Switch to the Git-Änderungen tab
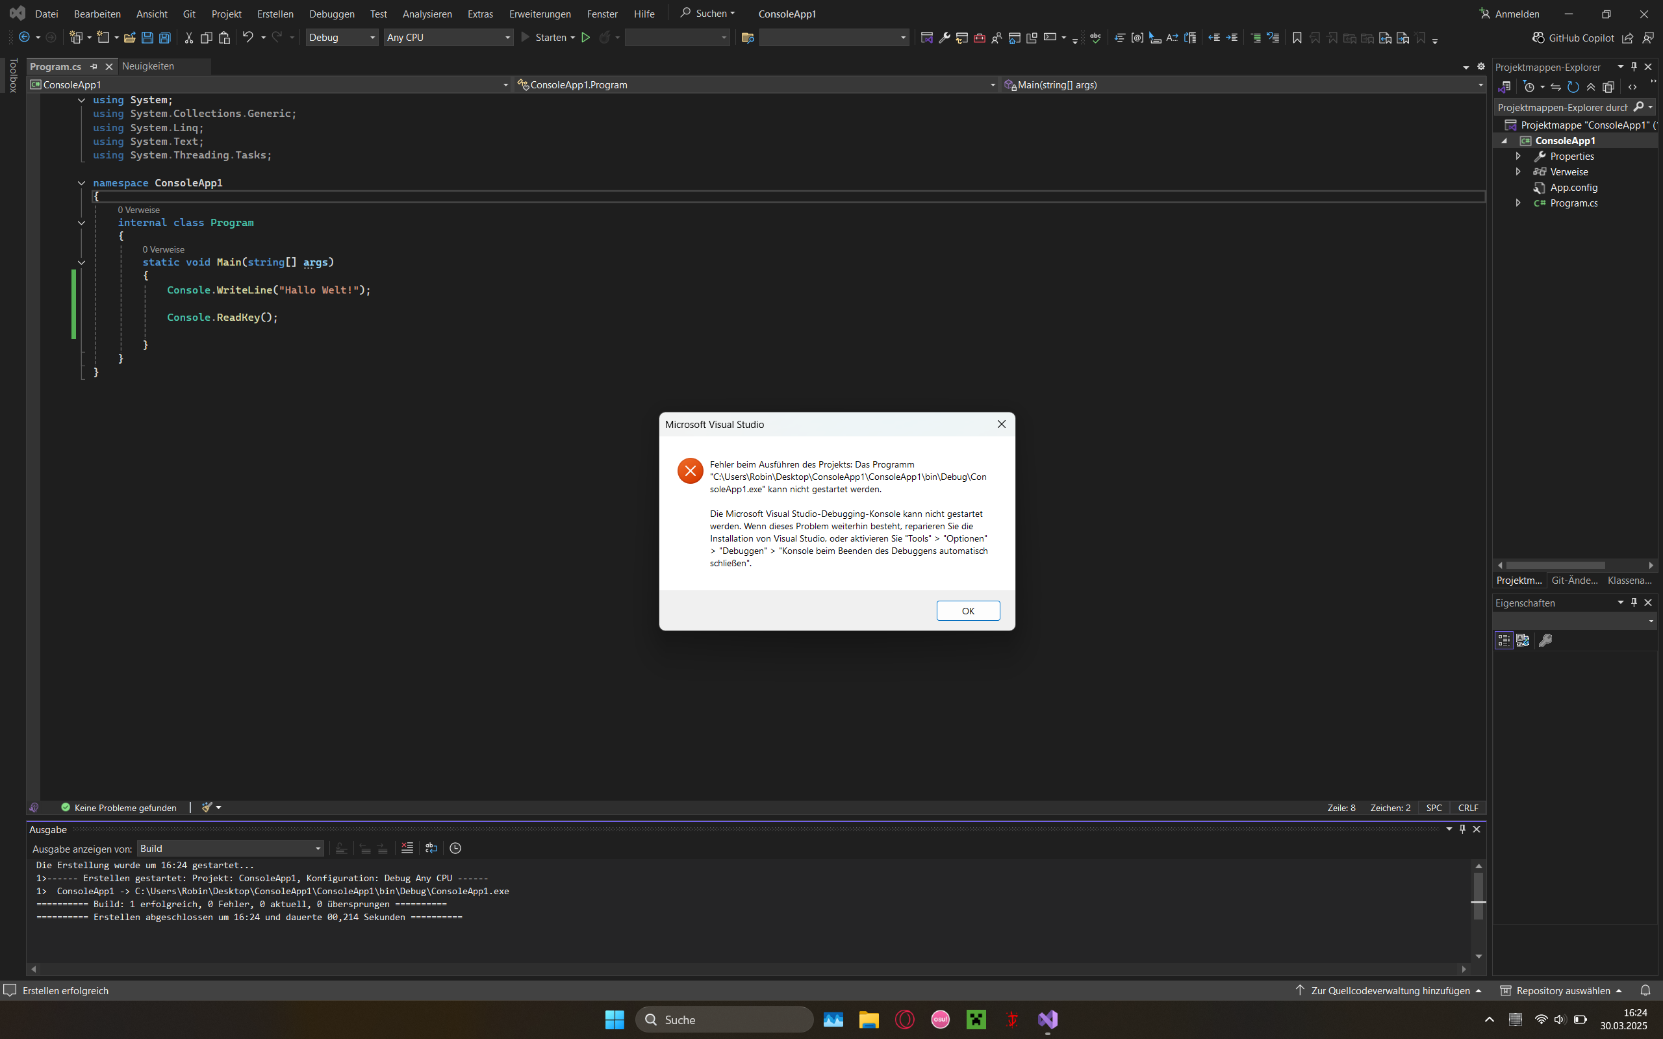The image size is (1663, 1039). click(x=1575, y=580)
